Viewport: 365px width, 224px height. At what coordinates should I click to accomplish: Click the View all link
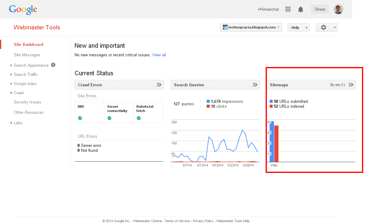point(159,55)
